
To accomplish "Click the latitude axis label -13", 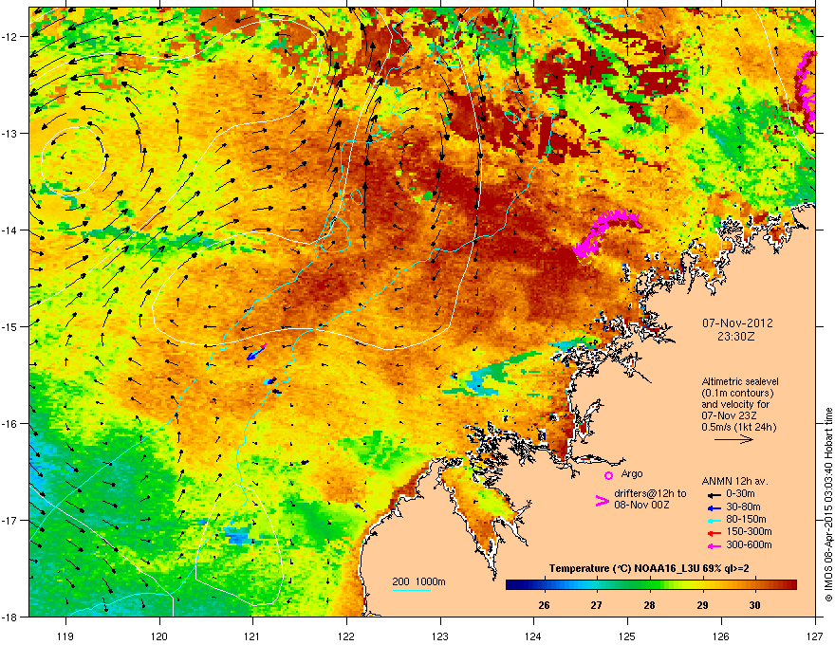I will (x=10, y=134).
